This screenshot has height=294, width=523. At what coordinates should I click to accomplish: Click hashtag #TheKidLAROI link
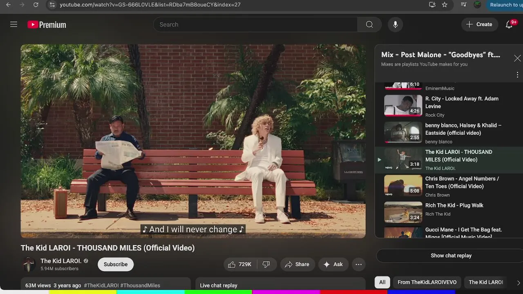101,285
